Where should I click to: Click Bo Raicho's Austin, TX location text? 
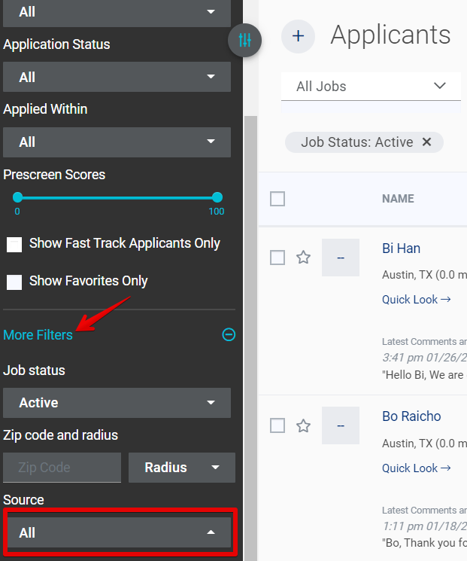pyautogui.click(x=424, y=444)
